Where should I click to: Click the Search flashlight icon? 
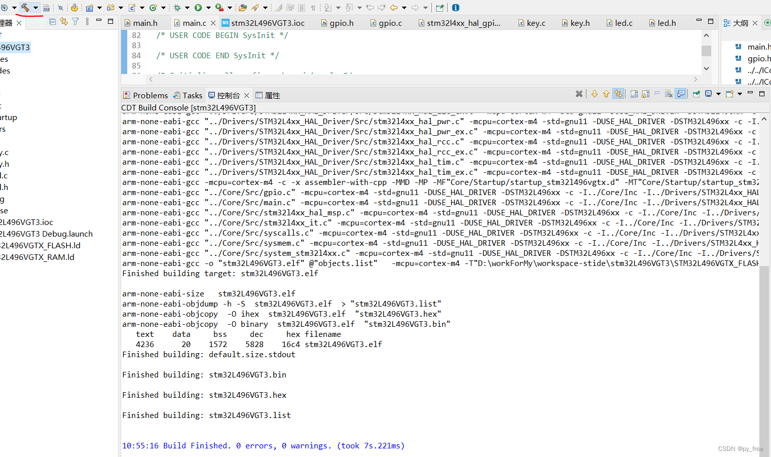255,8
